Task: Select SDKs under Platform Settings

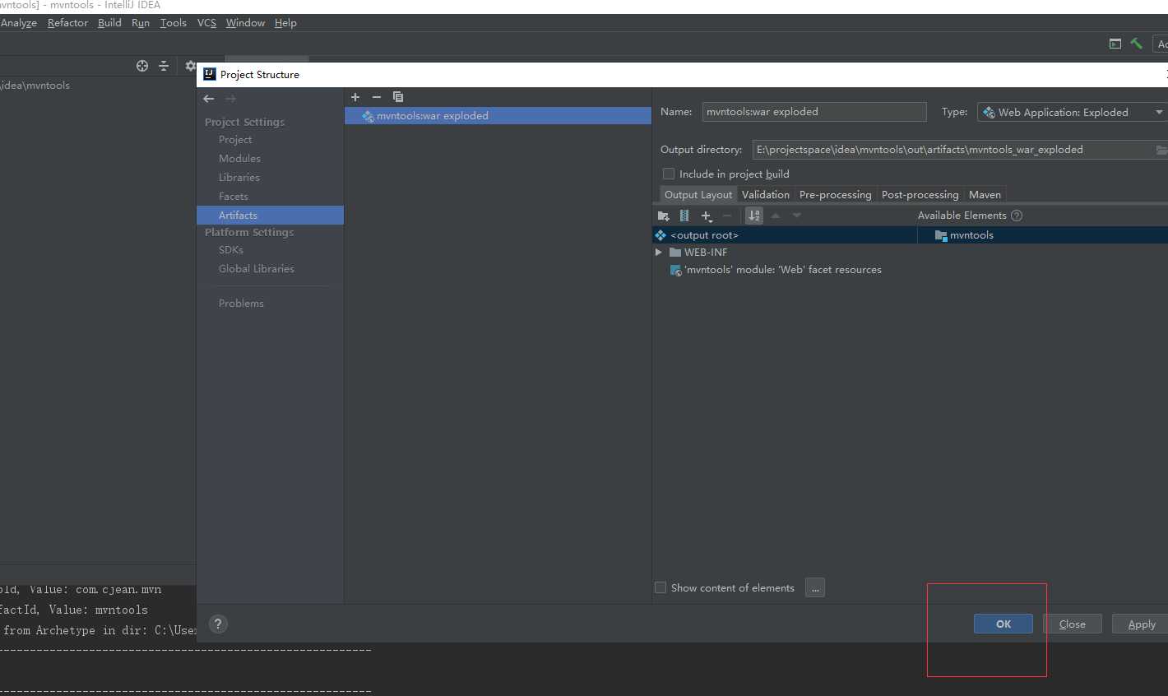Action: point(231,250)
